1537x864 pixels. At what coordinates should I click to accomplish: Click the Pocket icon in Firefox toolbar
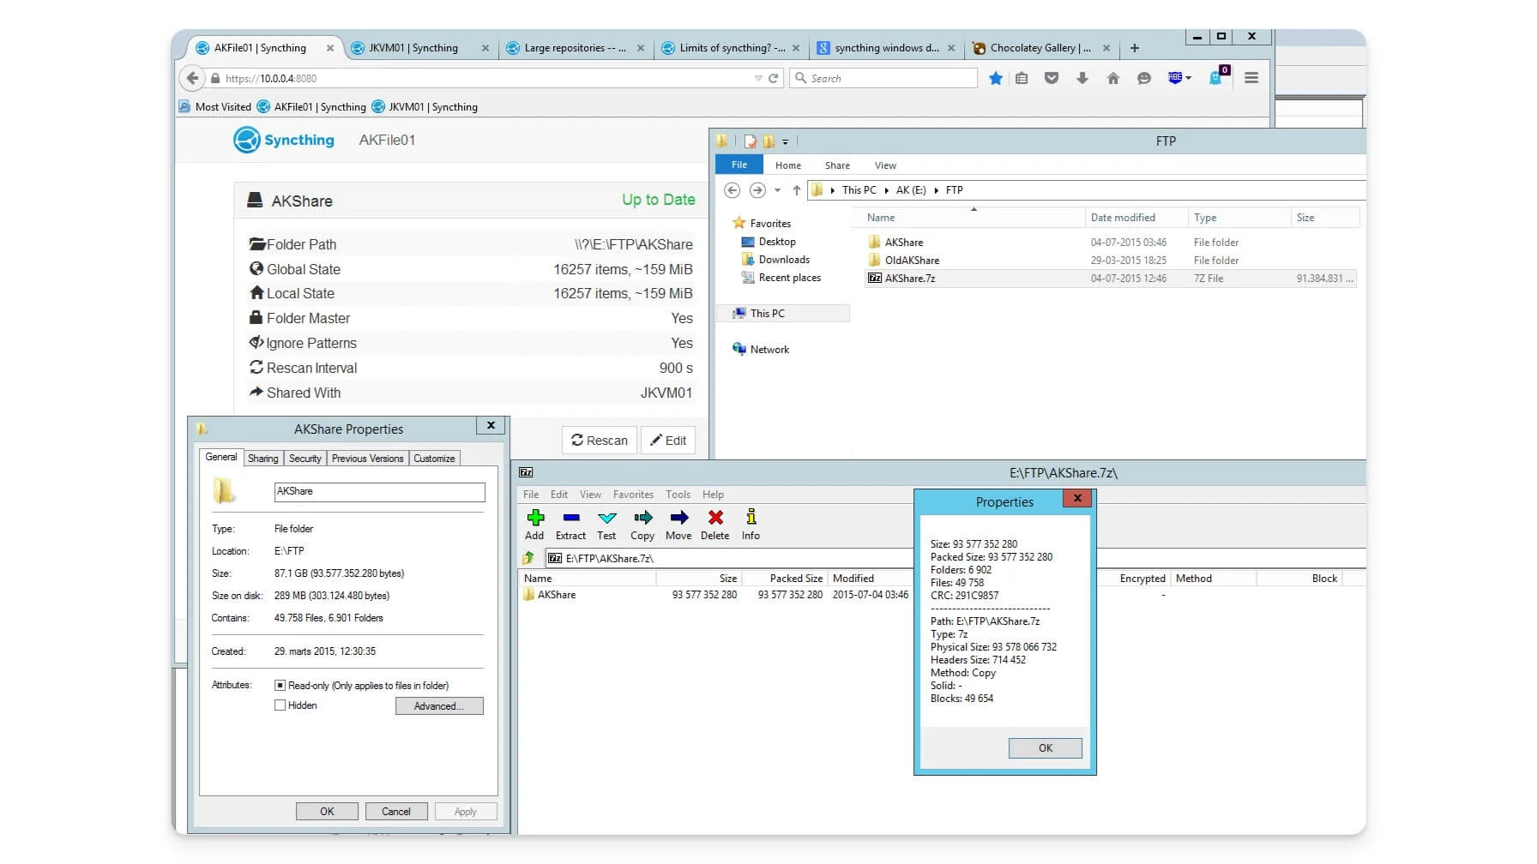point(1052,78)
